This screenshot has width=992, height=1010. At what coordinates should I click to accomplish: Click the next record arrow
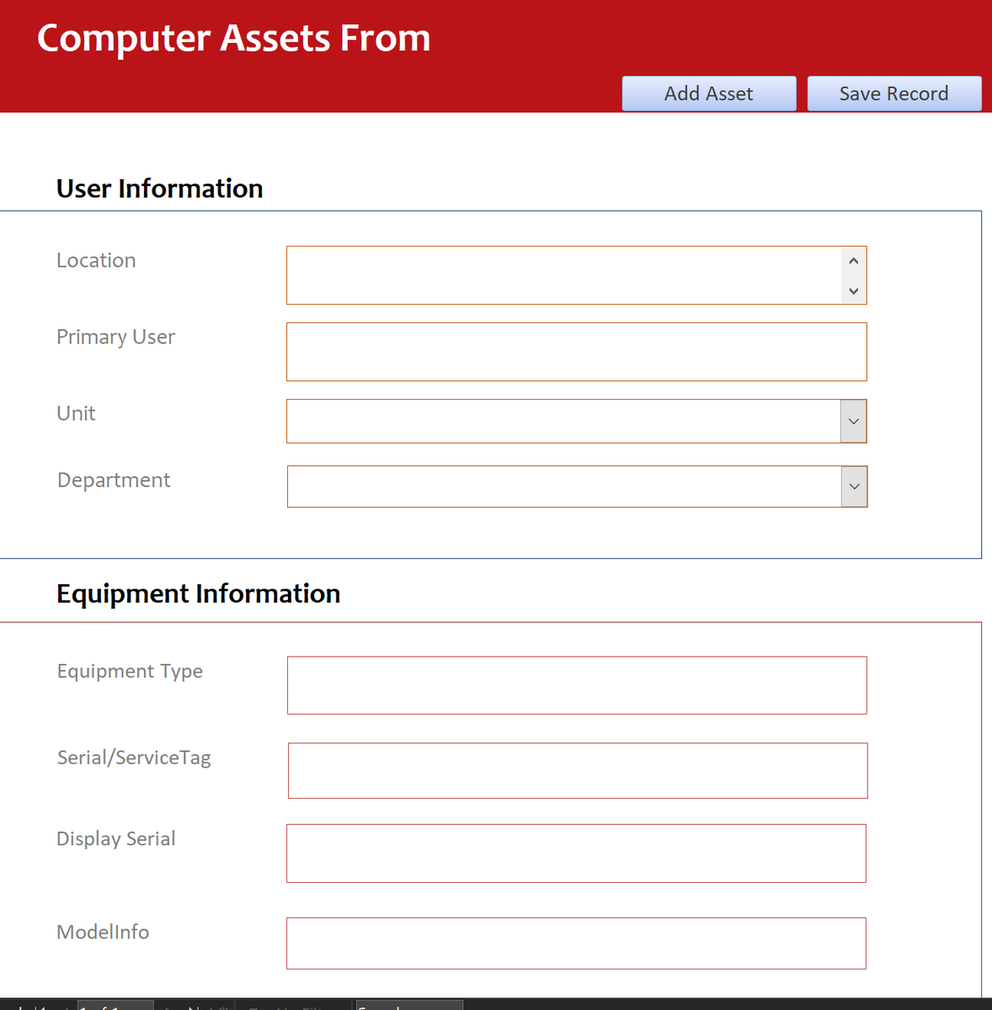[x=166, y=1006]
